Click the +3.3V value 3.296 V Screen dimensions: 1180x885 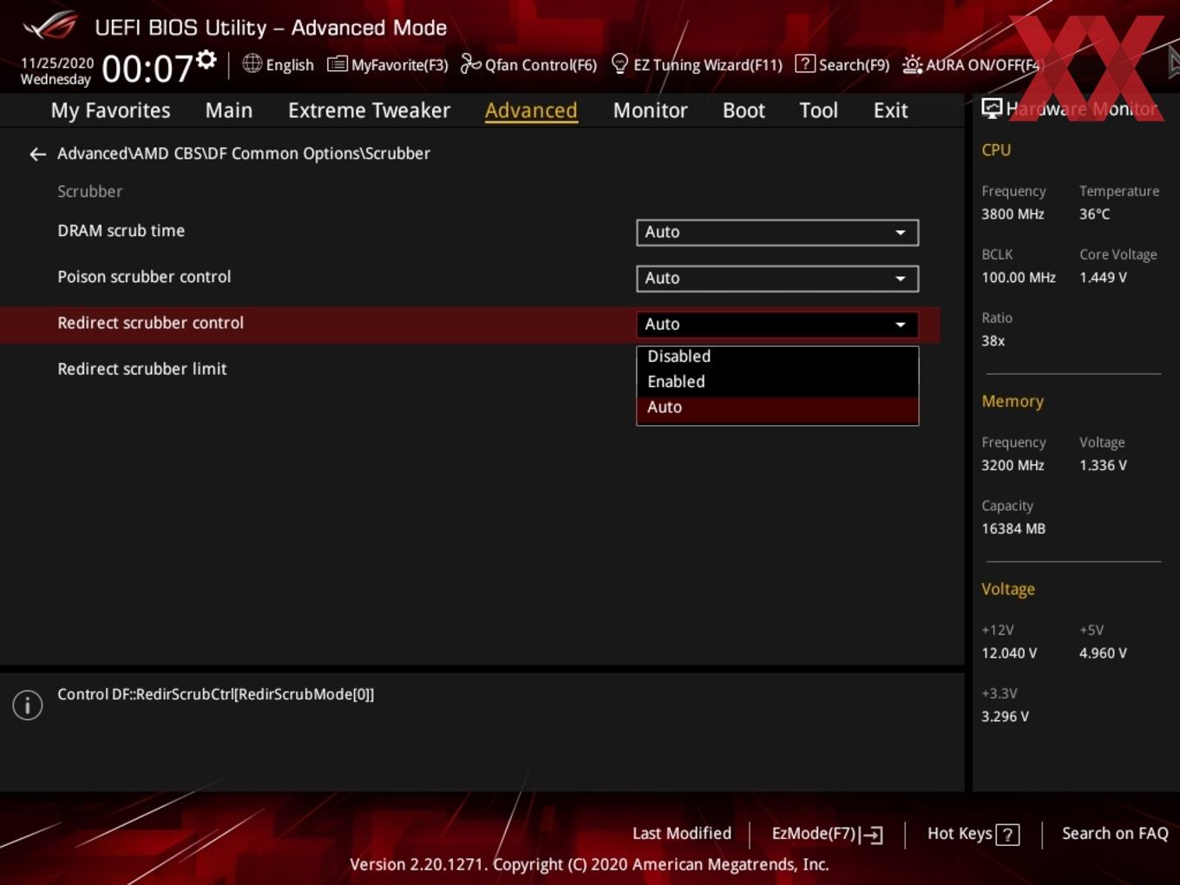click(1005, 717)
